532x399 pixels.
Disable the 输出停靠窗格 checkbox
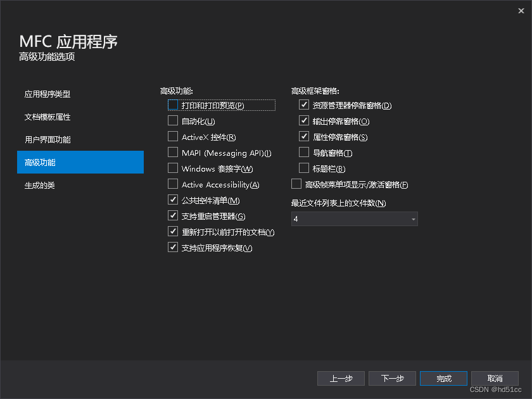[x=304, y=120]
